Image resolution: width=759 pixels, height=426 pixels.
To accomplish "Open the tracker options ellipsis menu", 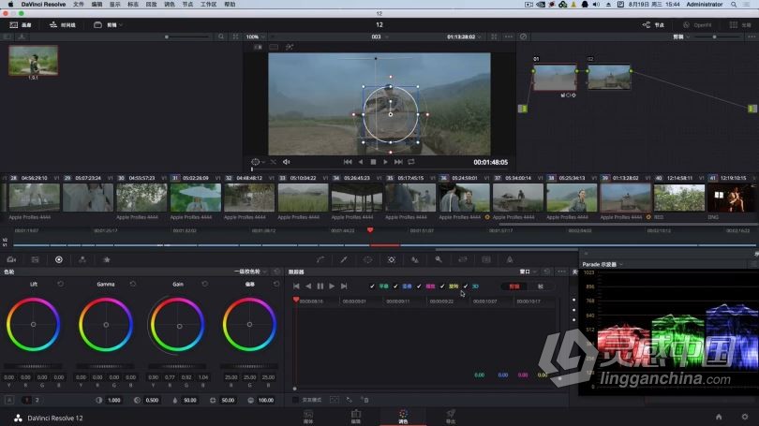I will click(x=561, y=272).
